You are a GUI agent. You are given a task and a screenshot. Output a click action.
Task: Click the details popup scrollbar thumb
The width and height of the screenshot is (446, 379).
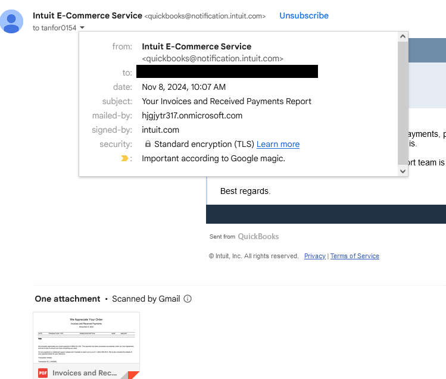tap(403, 103)
